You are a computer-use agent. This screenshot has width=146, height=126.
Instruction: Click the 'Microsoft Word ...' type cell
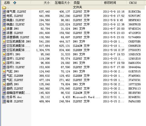coord(86,97)
